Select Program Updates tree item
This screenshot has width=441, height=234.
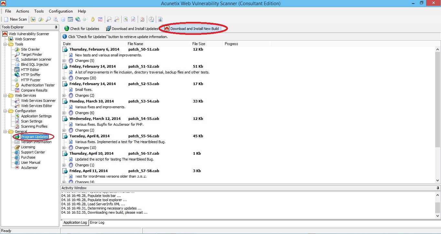[35, 137]
